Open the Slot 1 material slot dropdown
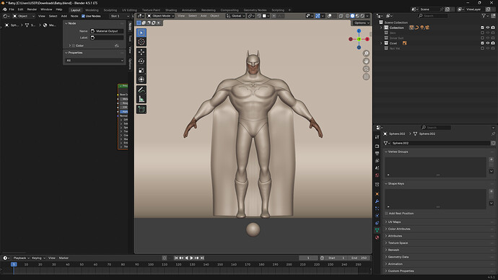 120,16
